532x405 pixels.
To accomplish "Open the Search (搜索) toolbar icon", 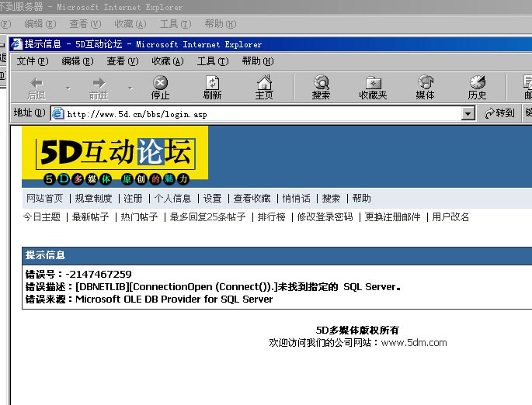I will coord(321,88).
